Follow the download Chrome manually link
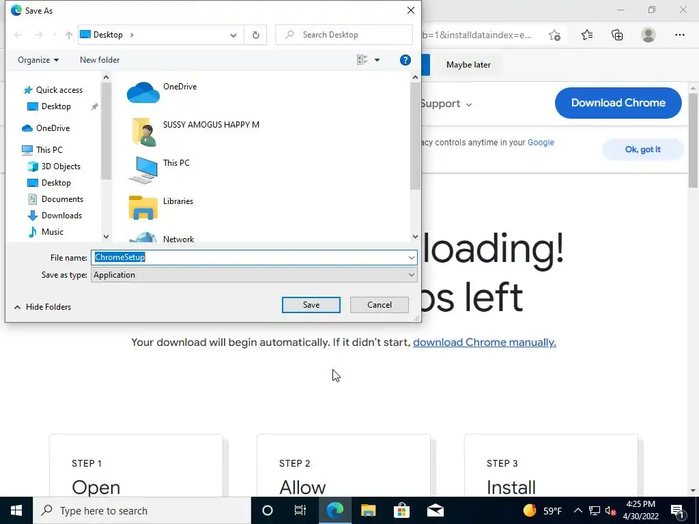The image size is (699, 524). pyautogui.click(x=485, y=343)
